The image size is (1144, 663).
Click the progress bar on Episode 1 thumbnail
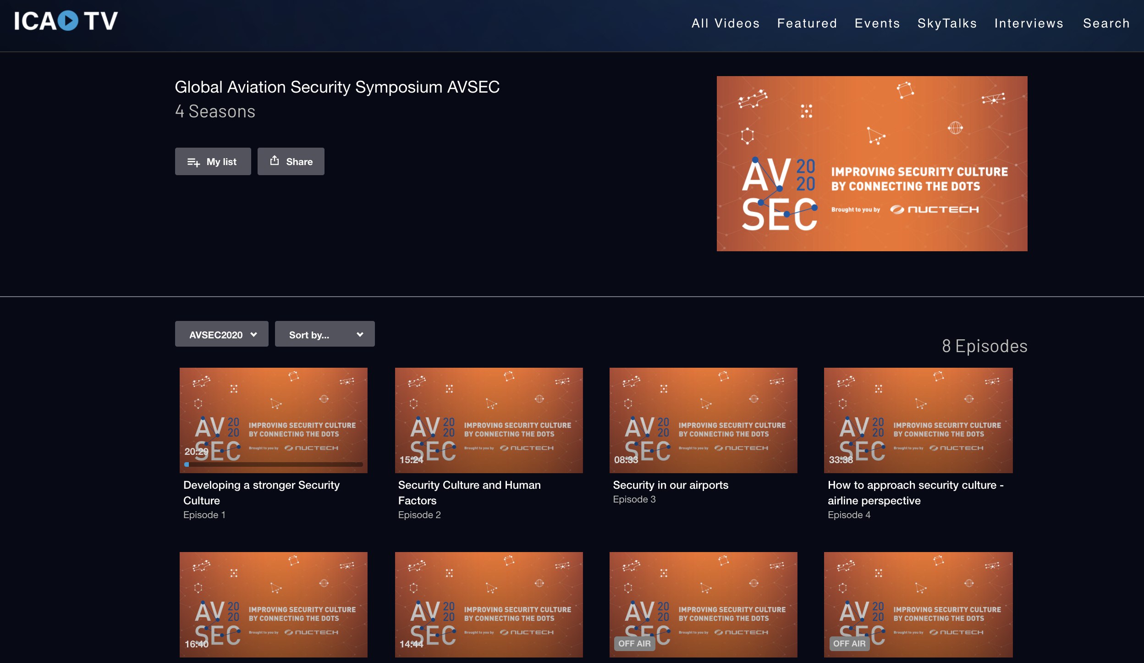point(274,464)
